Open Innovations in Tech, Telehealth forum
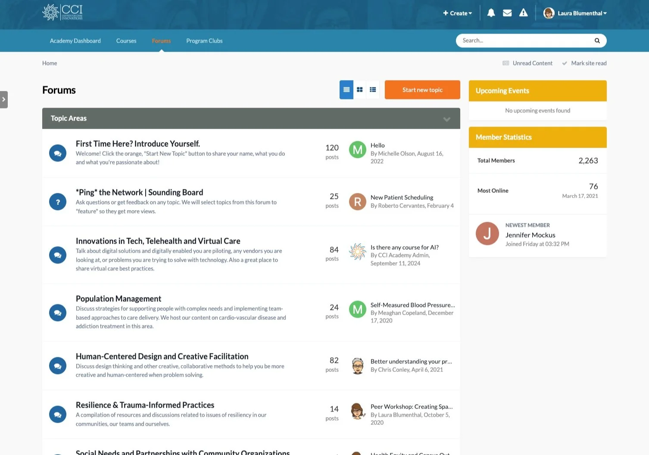649x455 pixels. tap(158, 241)
